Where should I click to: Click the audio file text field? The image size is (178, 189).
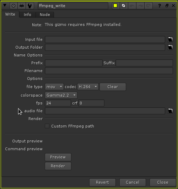[x=105, y=111]
